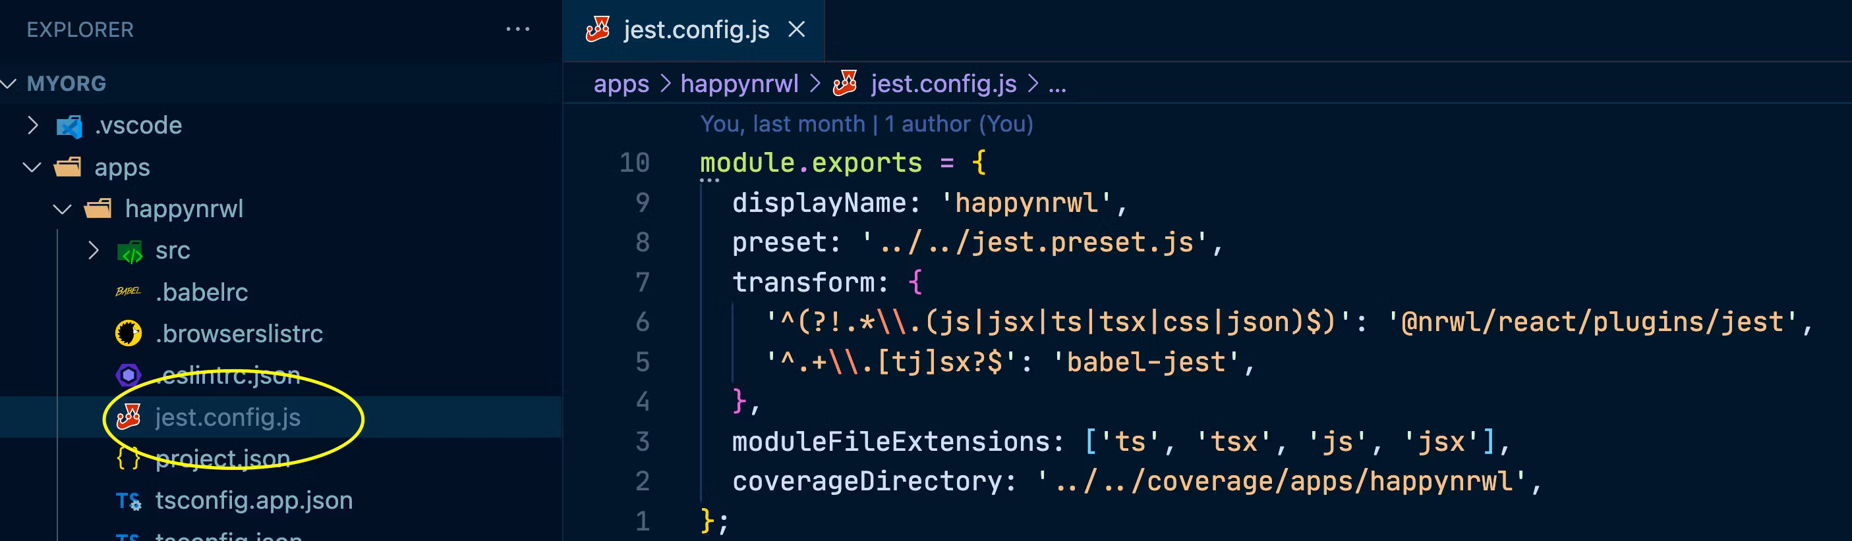
Task: Click the Explorer more actions ellipsis icon
Action: click(x=517, y=30)
